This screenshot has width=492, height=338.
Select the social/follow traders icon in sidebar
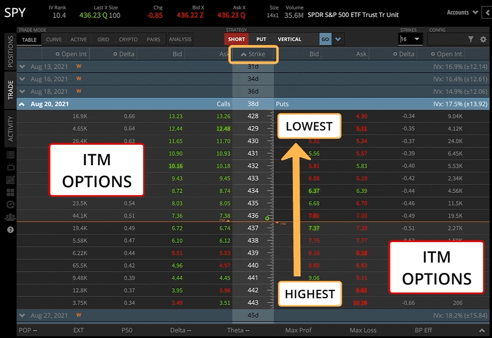click(9, 217)
